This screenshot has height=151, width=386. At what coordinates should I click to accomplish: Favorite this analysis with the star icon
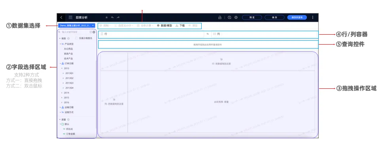click(107, 17)
